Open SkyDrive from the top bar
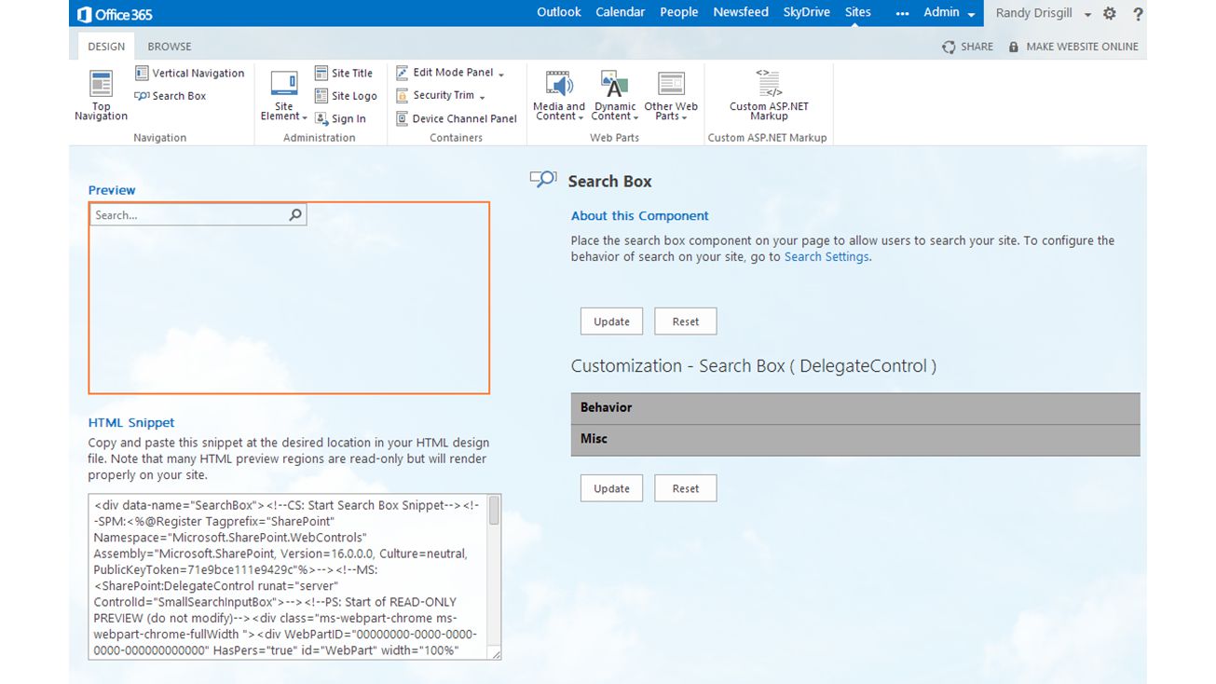This screenshot has height=684, width=1216. point(807,12)
